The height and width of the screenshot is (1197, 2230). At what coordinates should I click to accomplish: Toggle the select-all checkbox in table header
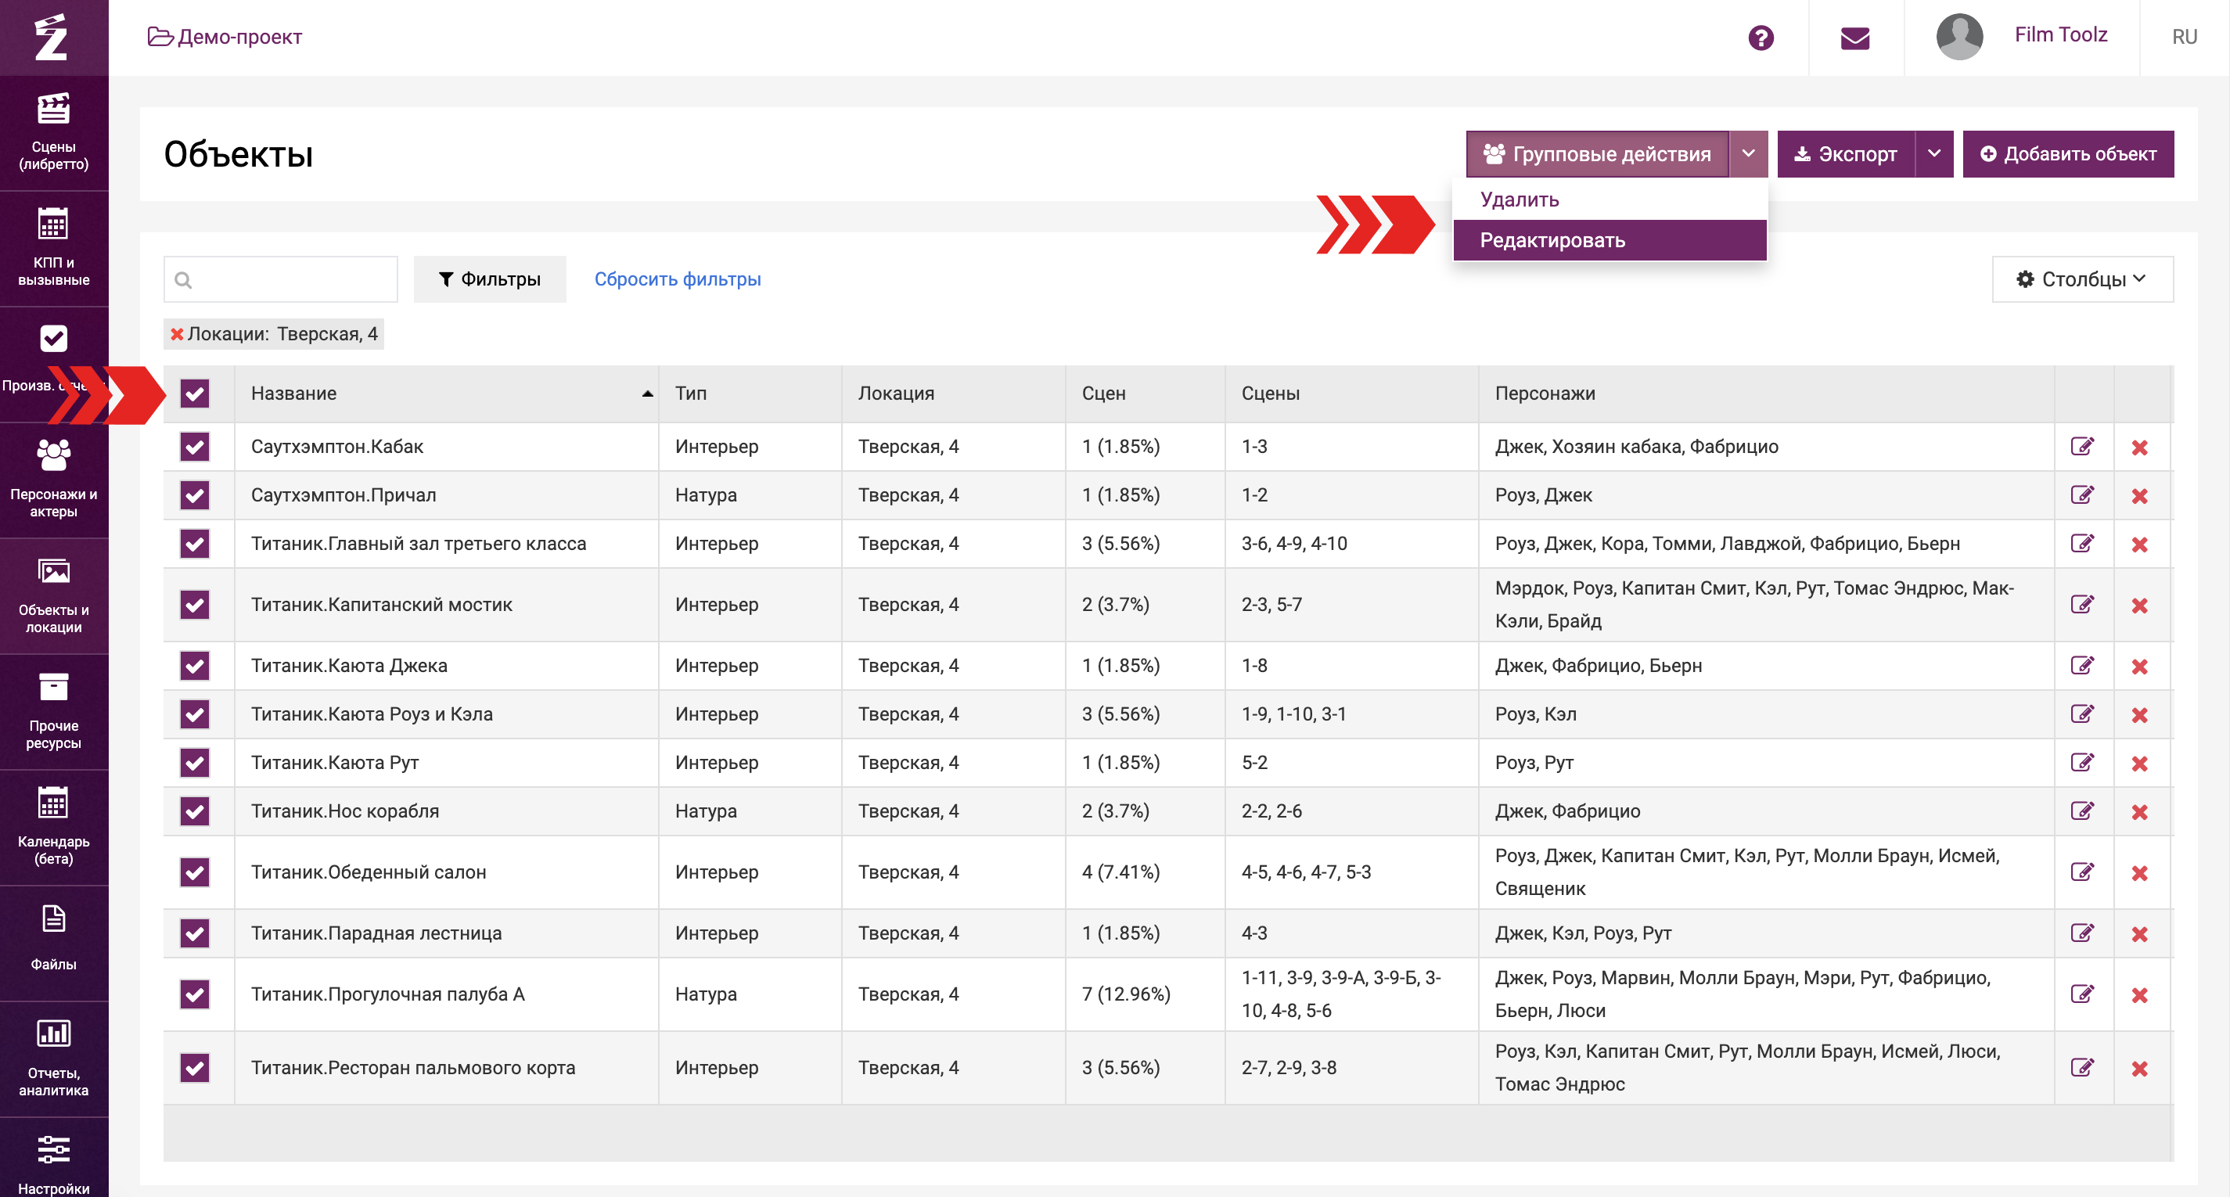pyautogui.click(x=195, y=394)
